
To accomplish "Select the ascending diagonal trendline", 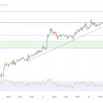I will [x=65, y=44].
